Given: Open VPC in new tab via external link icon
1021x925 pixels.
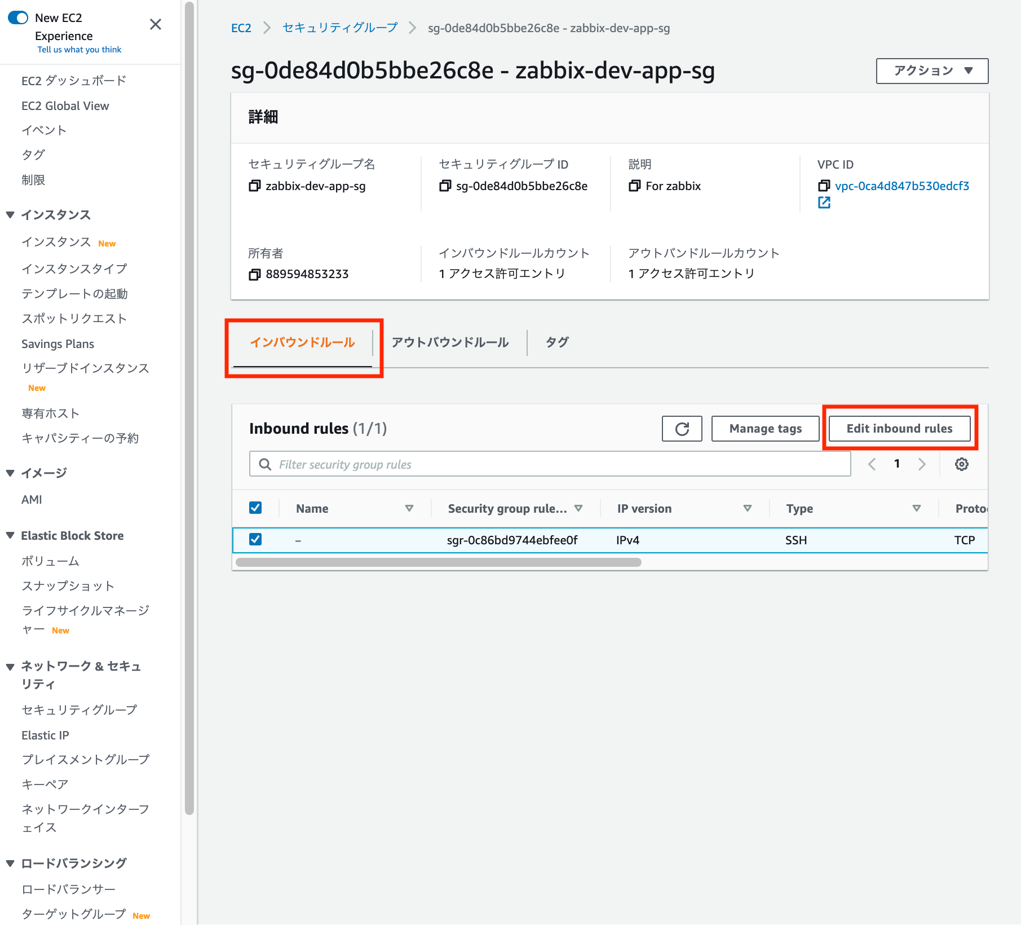Looking at the screenshot, I should (x=824, y=202).
